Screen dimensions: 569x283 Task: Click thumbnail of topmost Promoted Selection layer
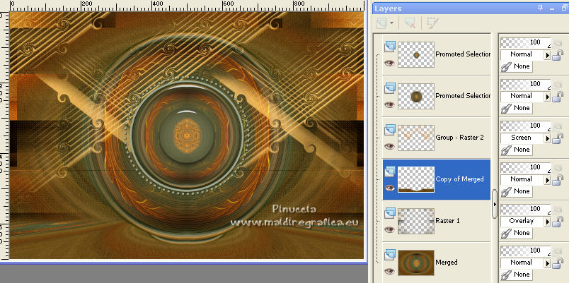[416, 54]
